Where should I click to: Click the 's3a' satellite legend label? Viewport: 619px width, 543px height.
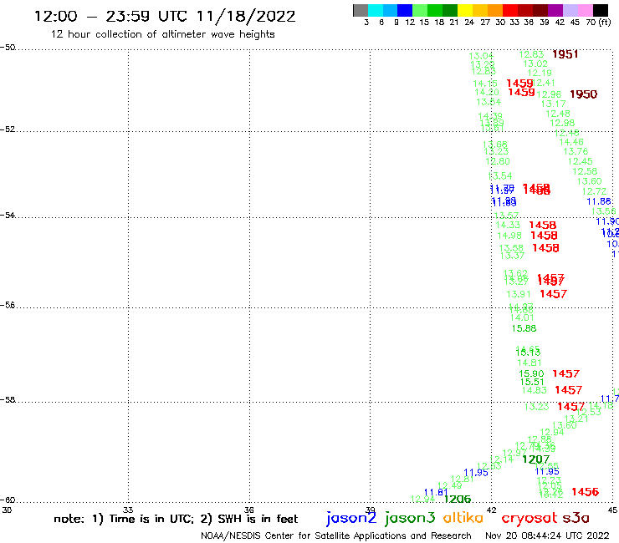pos(576,518)
